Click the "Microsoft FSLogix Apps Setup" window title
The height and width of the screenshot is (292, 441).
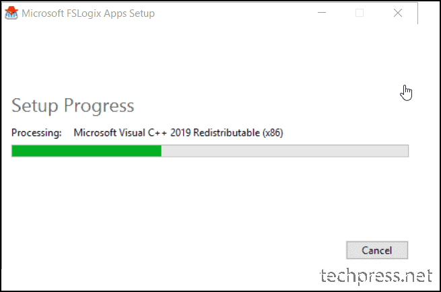(88, 13)
